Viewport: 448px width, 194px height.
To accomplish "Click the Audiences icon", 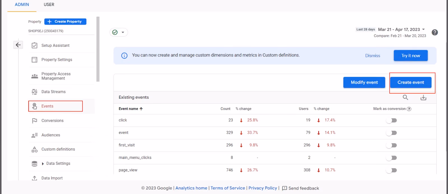I will (x=34, y=135).
